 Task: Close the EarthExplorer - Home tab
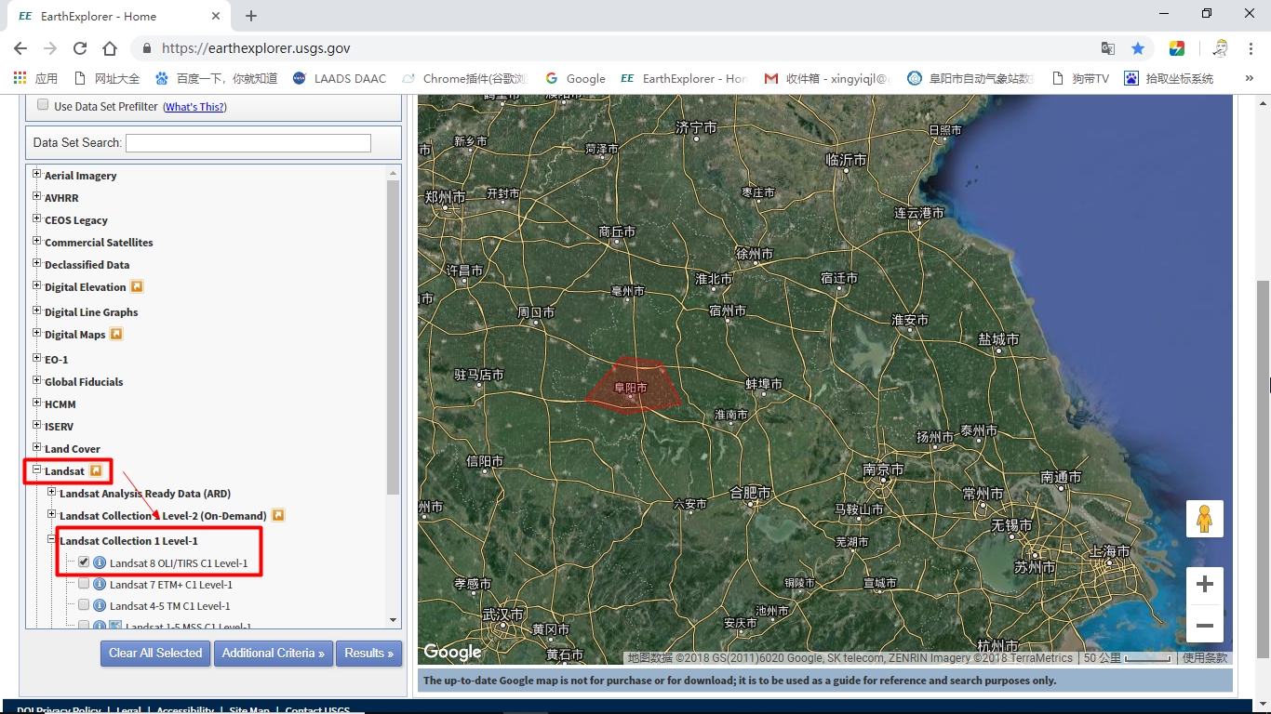(x=214, y=16)
